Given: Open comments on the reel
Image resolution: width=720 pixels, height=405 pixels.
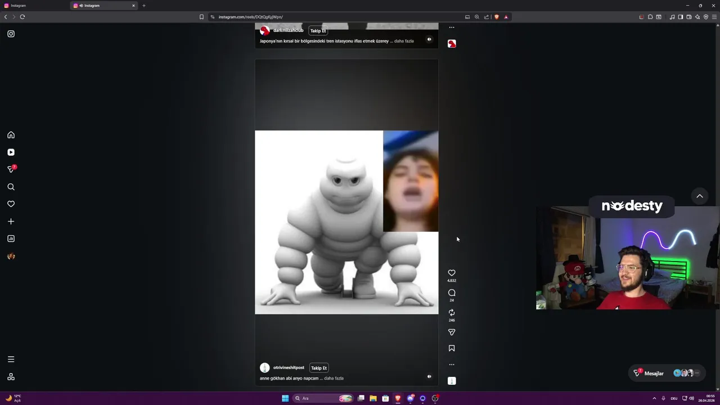Looking at the screenshot, I should pyautogui.click(x=452, y=292).
